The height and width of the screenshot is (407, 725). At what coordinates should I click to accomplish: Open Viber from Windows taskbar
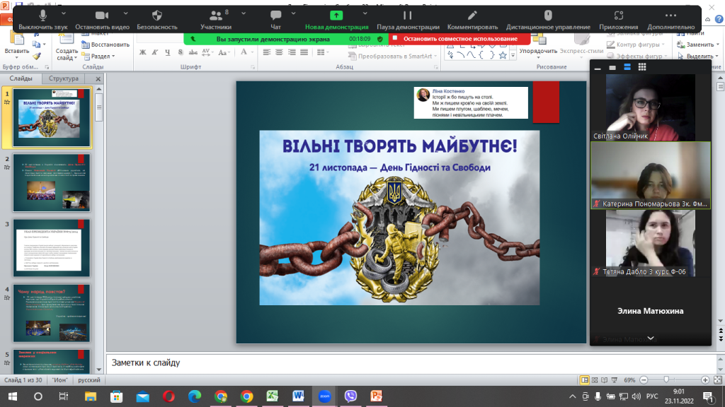[350, 396]
